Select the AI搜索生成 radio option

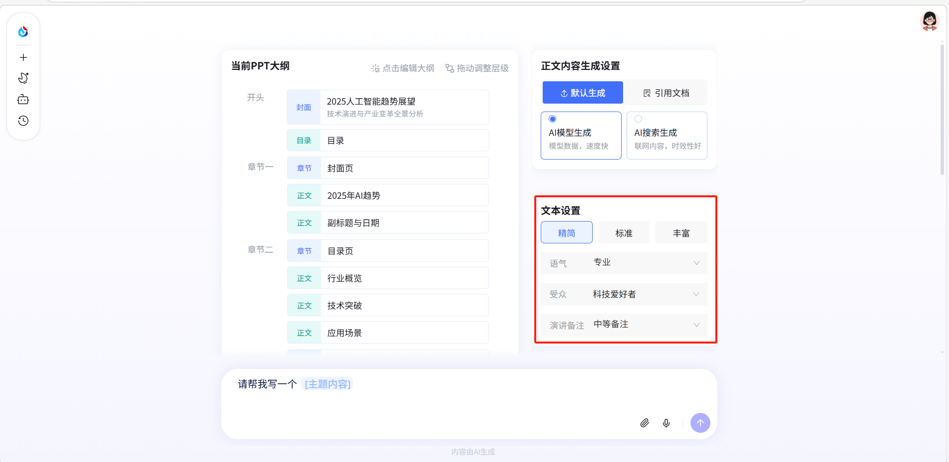coord(638,119)
